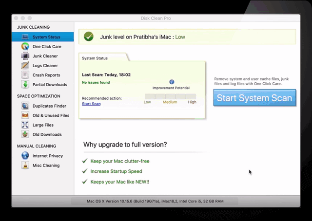312x221 pixels.
Task: Click the blue Improvement Potential info icon
Action: click(172, 82)
